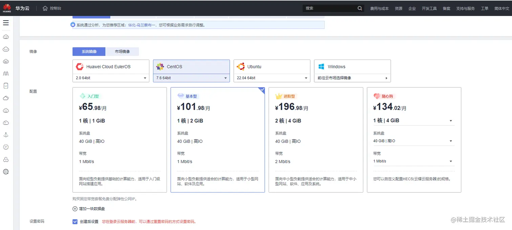Click the 2 核 | 4 GiB spec text
The width and height of the screenshot is (512, 230).
[x=288, y=121]
